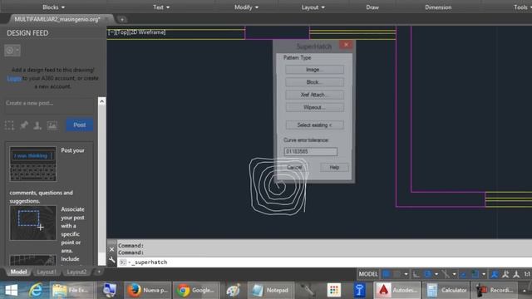The image size is (532, 299).
Task: Open Paint from taskbar
Action: (x=233, y=290)
